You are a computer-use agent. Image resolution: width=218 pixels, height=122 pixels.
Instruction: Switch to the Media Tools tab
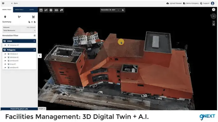point(19,10)
